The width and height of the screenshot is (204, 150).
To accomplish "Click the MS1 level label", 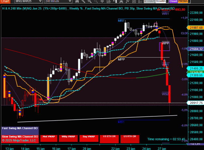I will coord(121,122).
